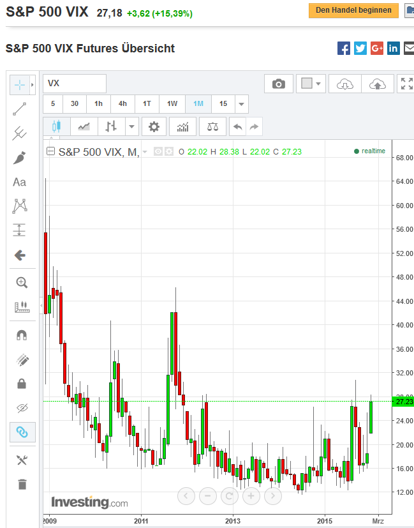Toggle series visibility eye in legend
Image resolution: width=414 pixels, height=528 pixels.
point(158,151)
